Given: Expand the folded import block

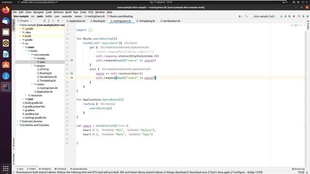Looking at the screenshot, I should point(91,30).
